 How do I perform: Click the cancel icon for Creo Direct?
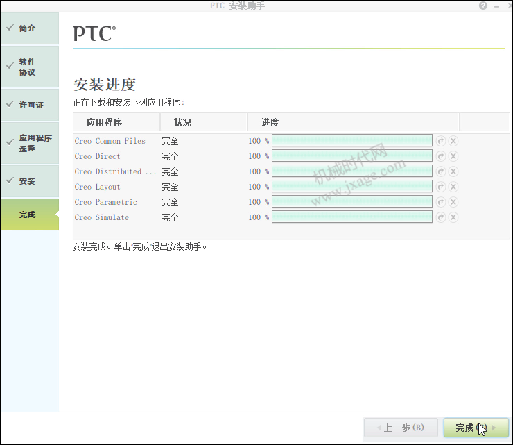coord(453,156)
